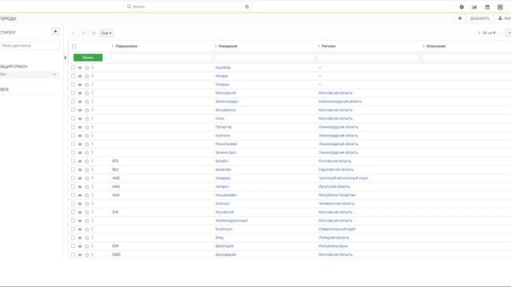This screenshot has width=511, height=287.
Task: Open the analytics chart icon in top bar
Action: point(474,7)
